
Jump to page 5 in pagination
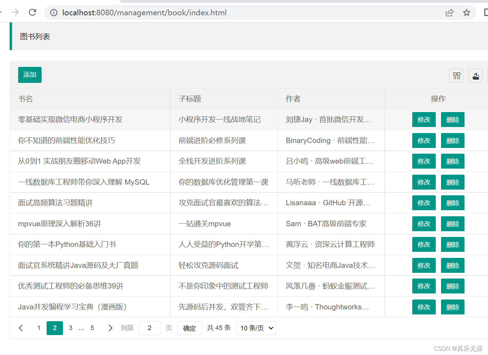92,328
